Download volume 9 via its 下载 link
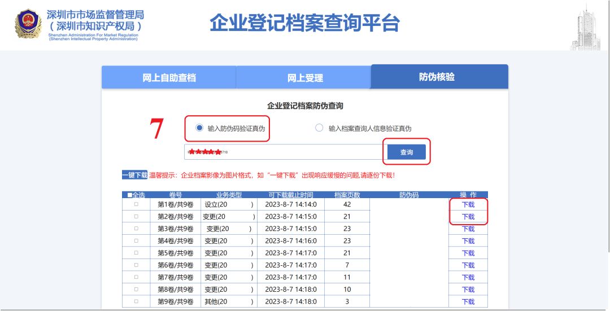 click(x=468, y=301)
